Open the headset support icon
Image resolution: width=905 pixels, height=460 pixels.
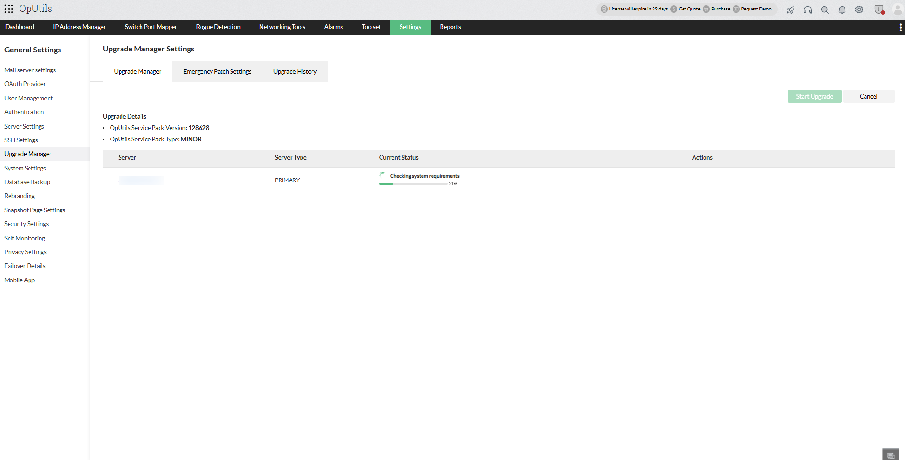(808, 10)
